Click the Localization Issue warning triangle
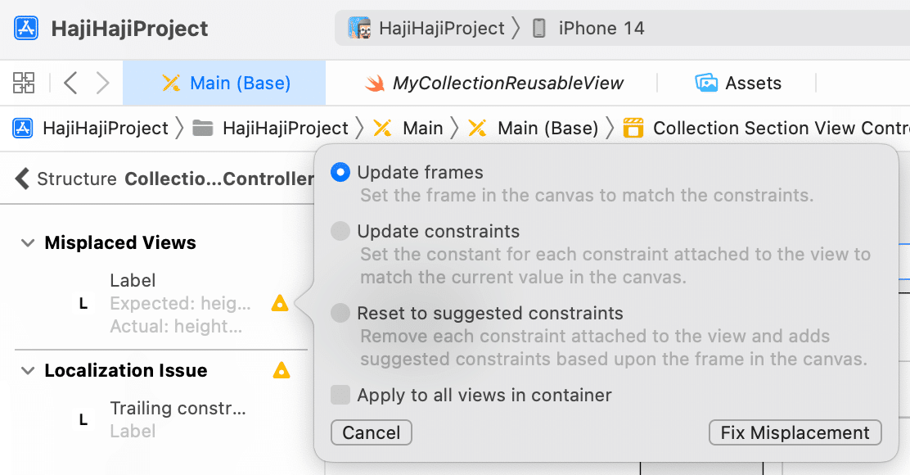This screenshot has width=910, height=475. [x=281, y=370]
